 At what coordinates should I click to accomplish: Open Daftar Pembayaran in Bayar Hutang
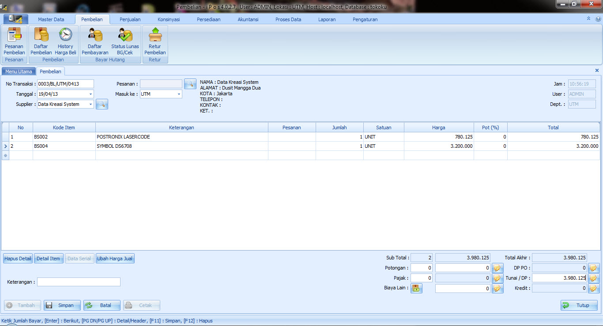(x=95, y=41)
